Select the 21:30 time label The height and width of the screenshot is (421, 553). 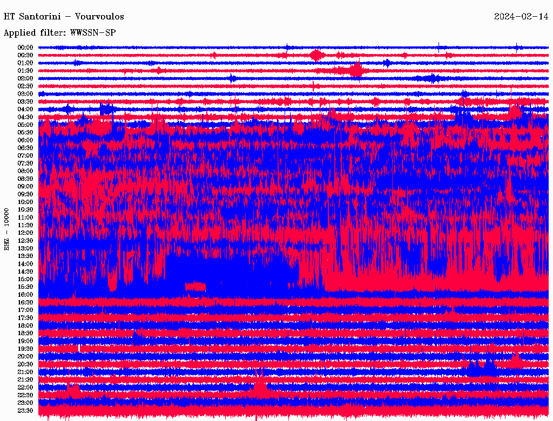click(x=25, y=380)
